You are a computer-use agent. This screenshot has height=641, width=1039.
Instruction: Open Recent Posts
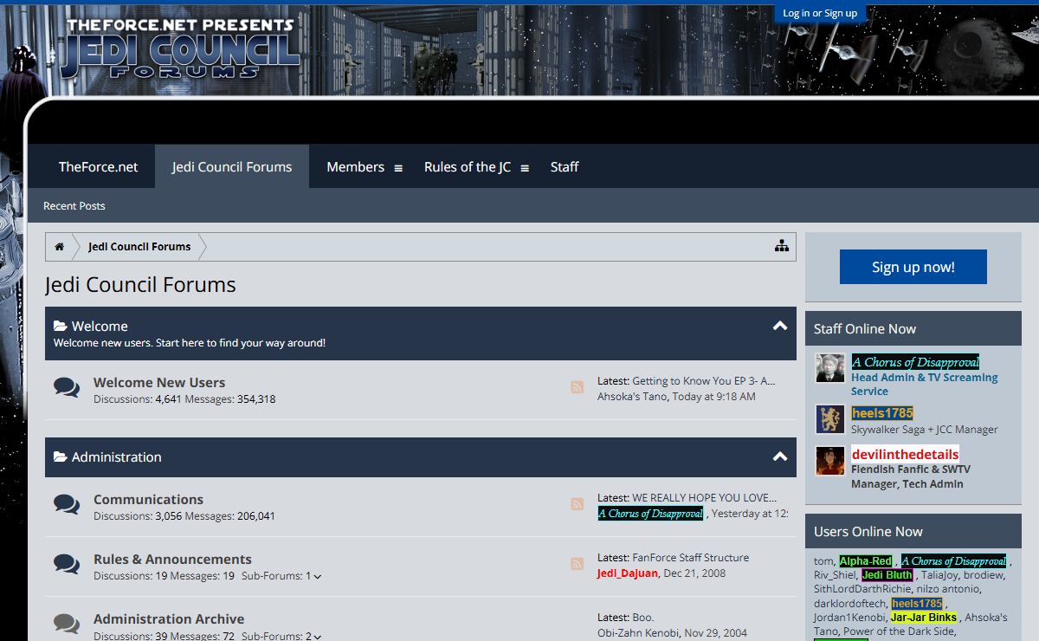coord(74,205)
